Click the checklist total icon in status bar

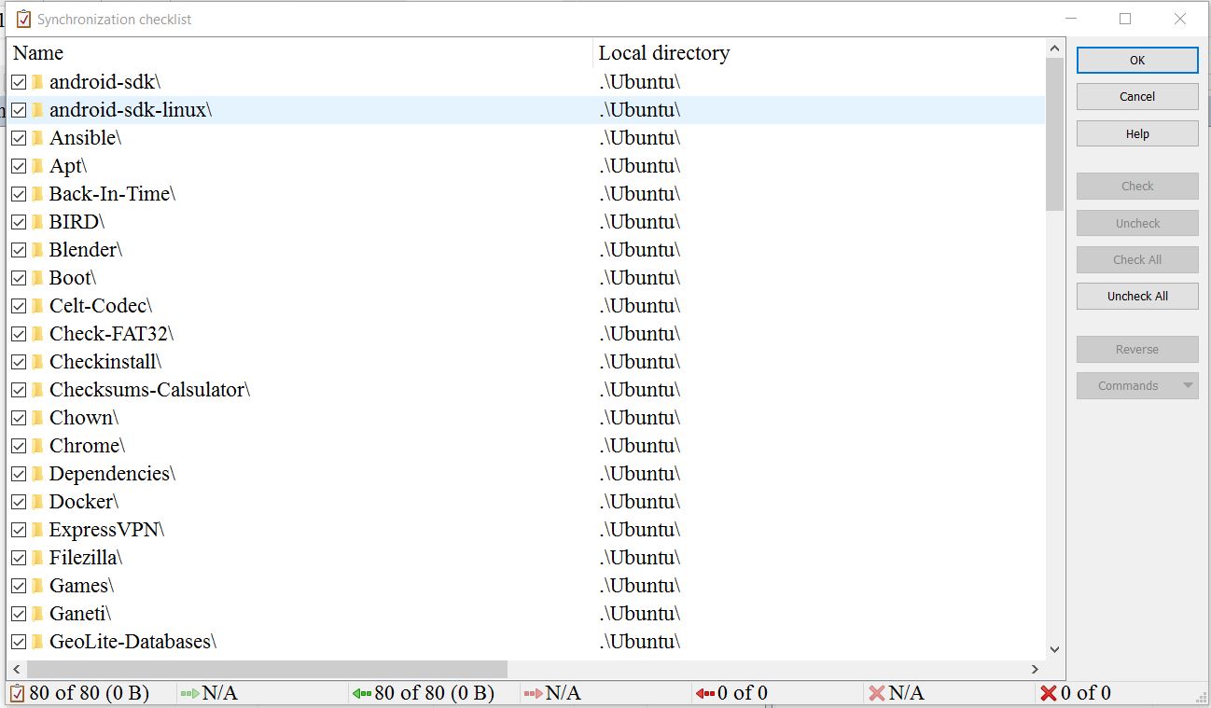17,693
